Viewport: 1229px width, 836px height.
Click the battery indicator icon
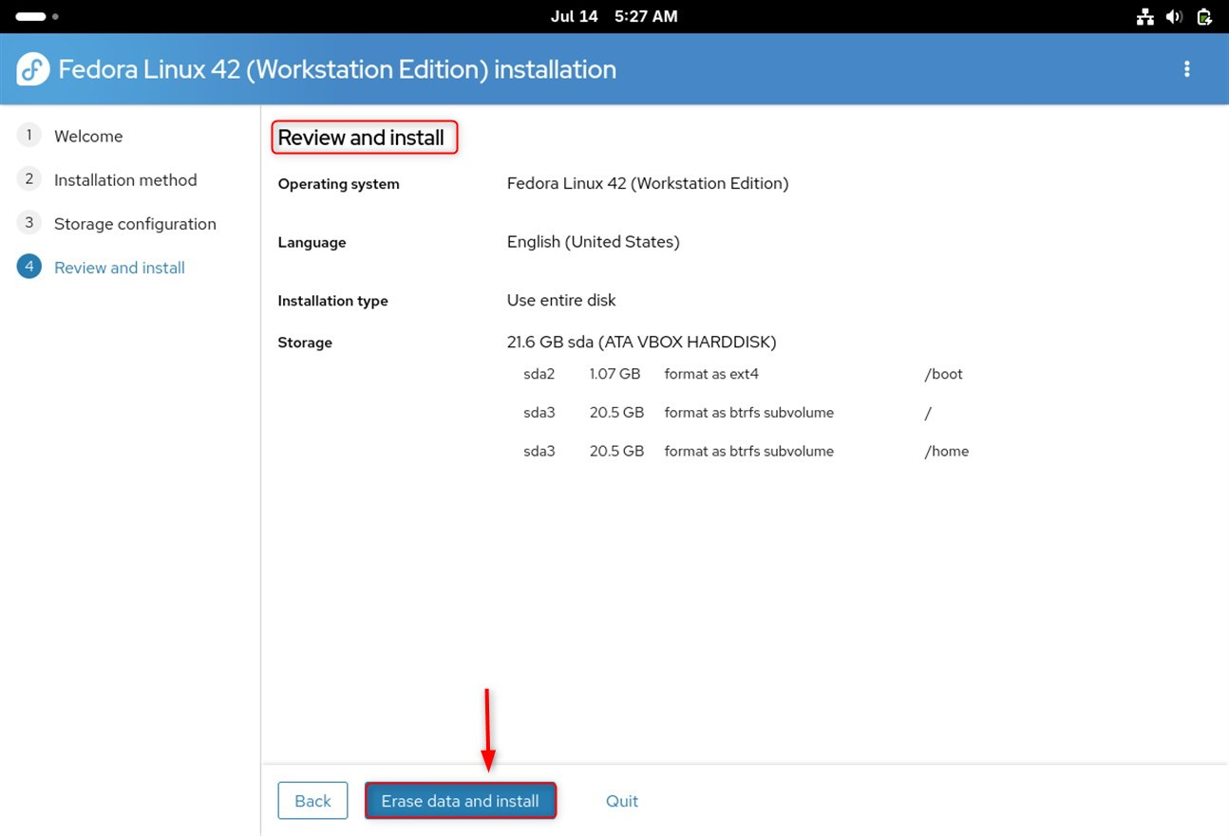click(x=1204, y=16)
